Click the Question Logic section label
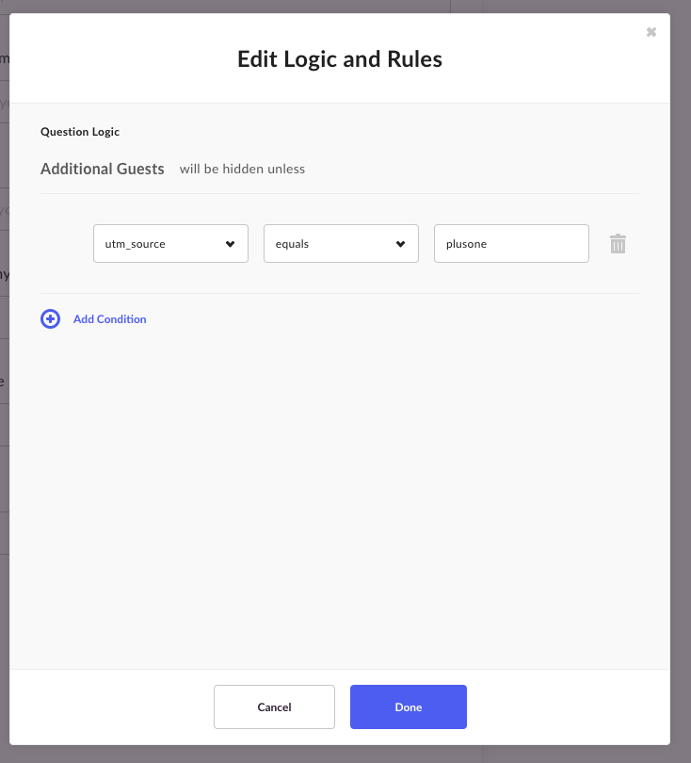 (x=80, y=132)
